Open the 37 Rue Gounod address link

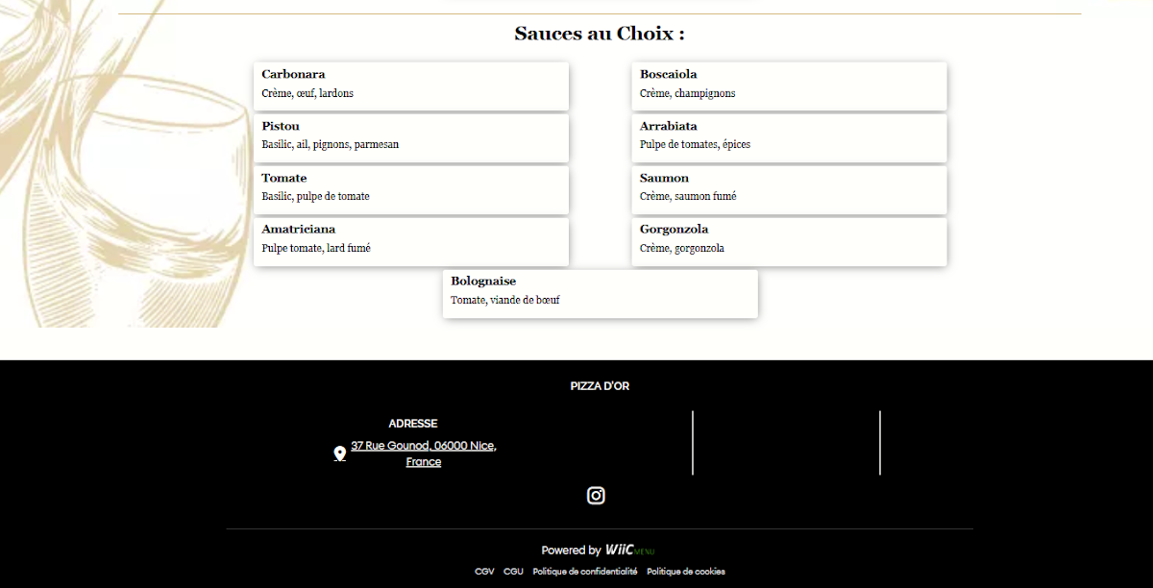[424, 453]
